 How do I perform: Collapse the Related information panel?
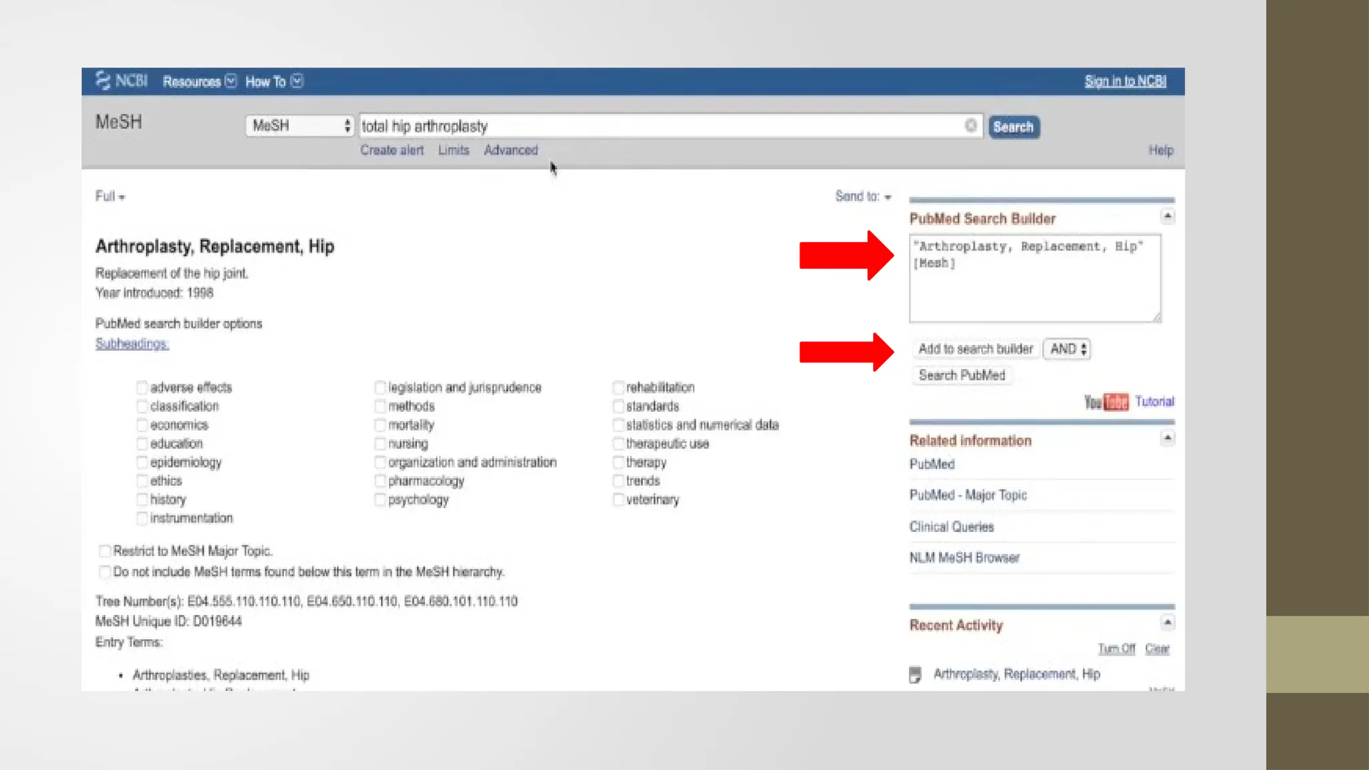(x=1167, y=438)
